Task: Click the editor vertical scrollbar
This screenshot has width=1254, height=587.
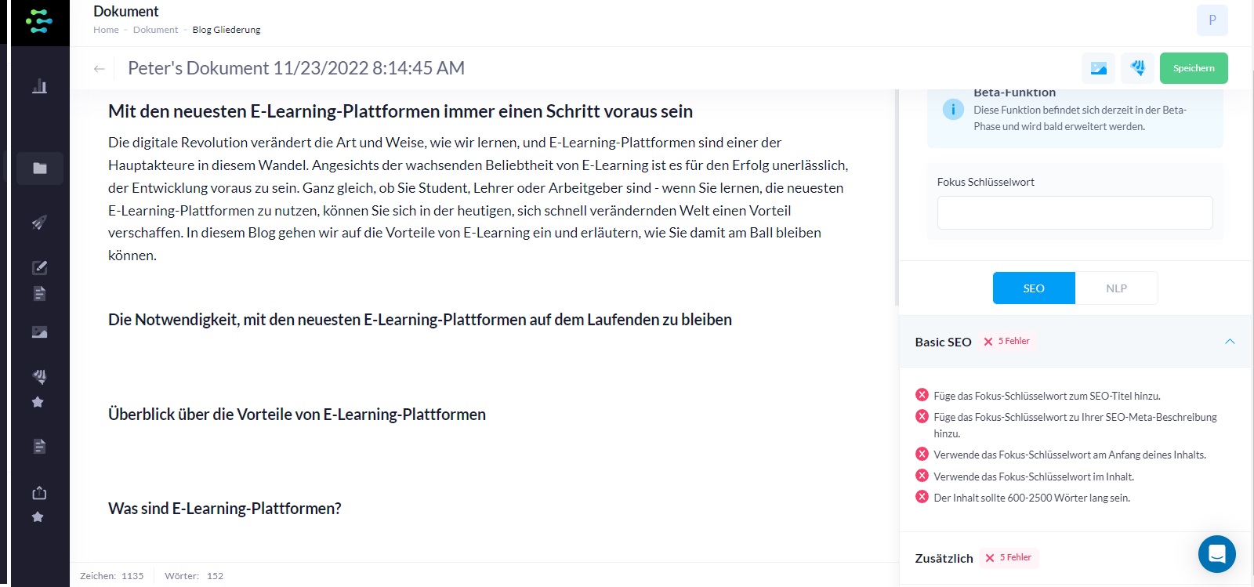Action: click(x=897, y=197)
